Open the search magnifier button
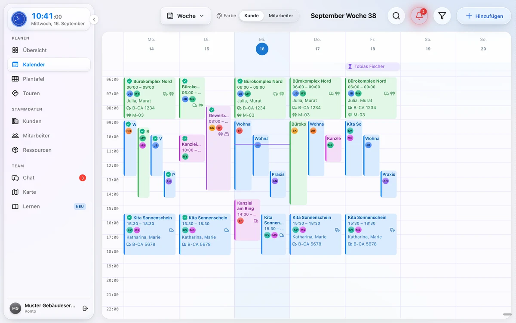Screen dimensions: 516x323 (396, 16)
